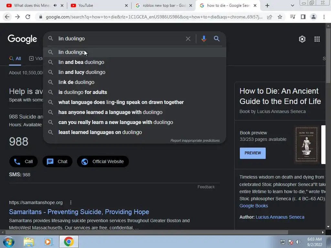Close the 'how to die' tab
Image resolution: width=331 pixels, height=248 pixels.
tap(255, 6)
